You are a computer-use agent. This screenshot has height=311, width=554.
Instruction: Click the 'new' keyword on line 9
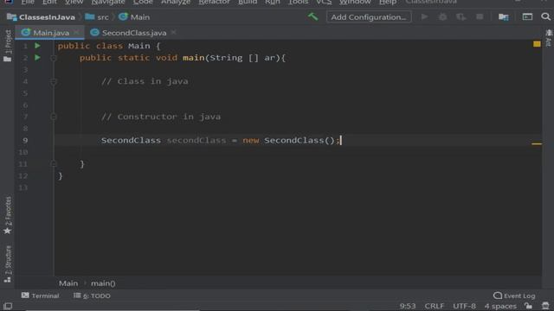coord(251,140)
